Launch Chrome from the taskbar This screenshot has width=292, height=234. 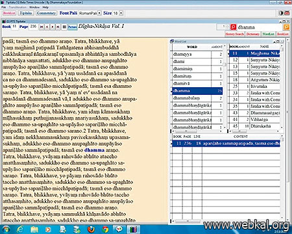[105, 229]
